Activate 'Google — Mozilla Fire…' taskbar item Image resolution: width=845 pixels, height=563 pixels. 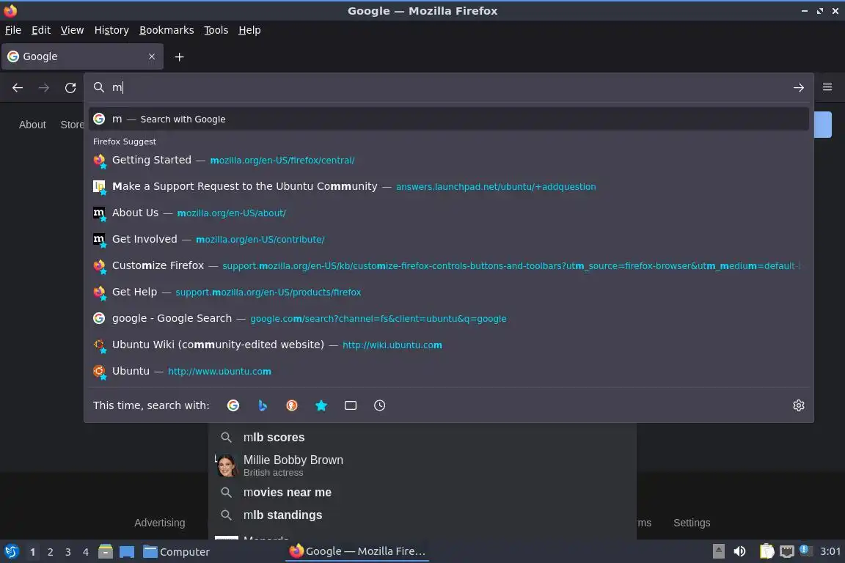point(357,551)
